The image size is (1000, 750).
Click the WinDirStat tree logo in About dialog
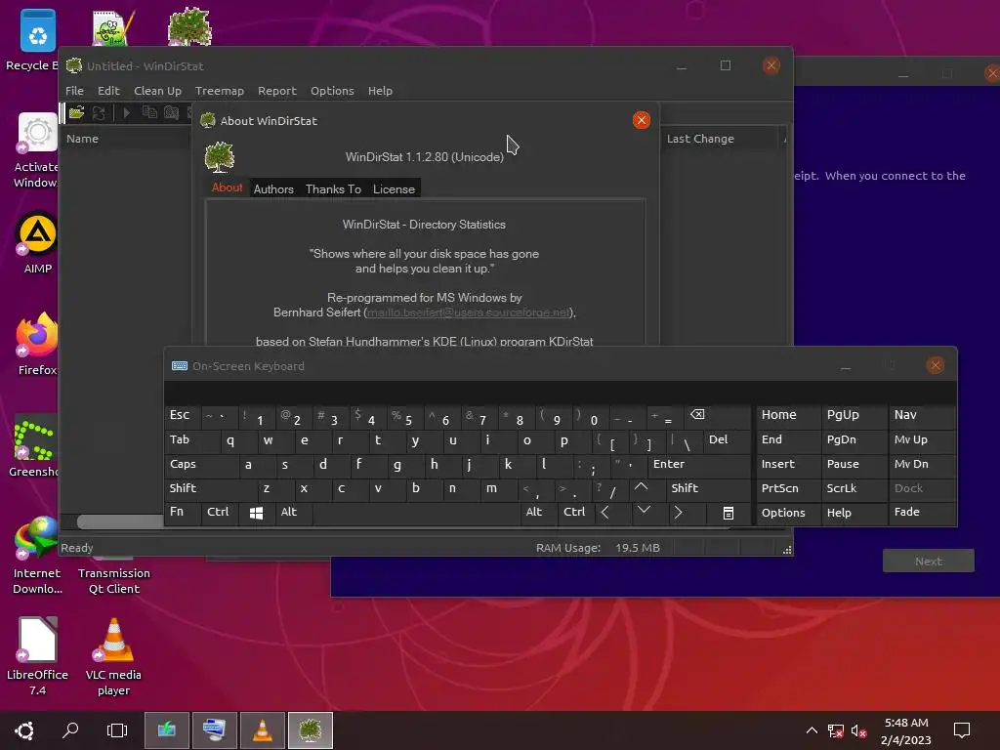pos(220,157)
